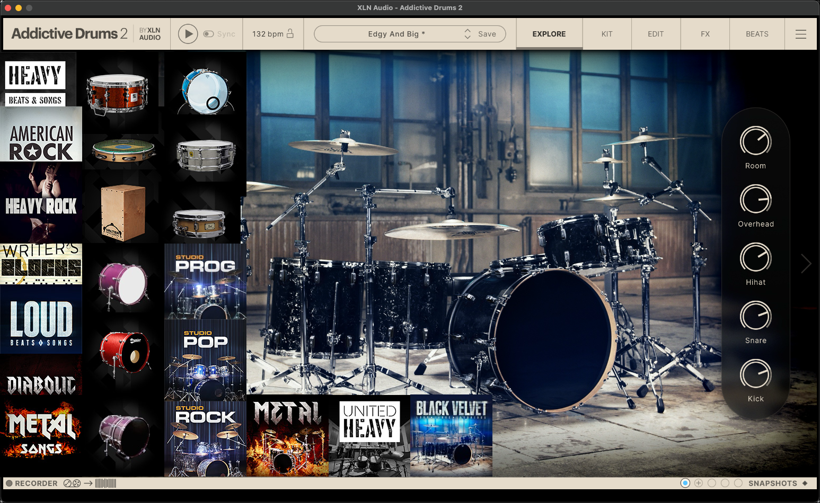Switch to the BEATS tab

click(757, 34)
